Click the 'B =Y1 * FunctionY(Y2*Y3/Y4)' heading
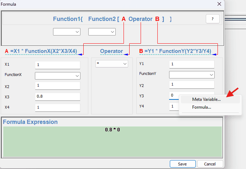This screenshot has width=246, height=169. pos(175,51)
